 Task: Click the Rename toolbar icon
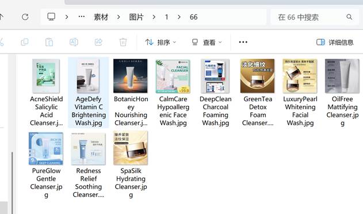(74, 42)
